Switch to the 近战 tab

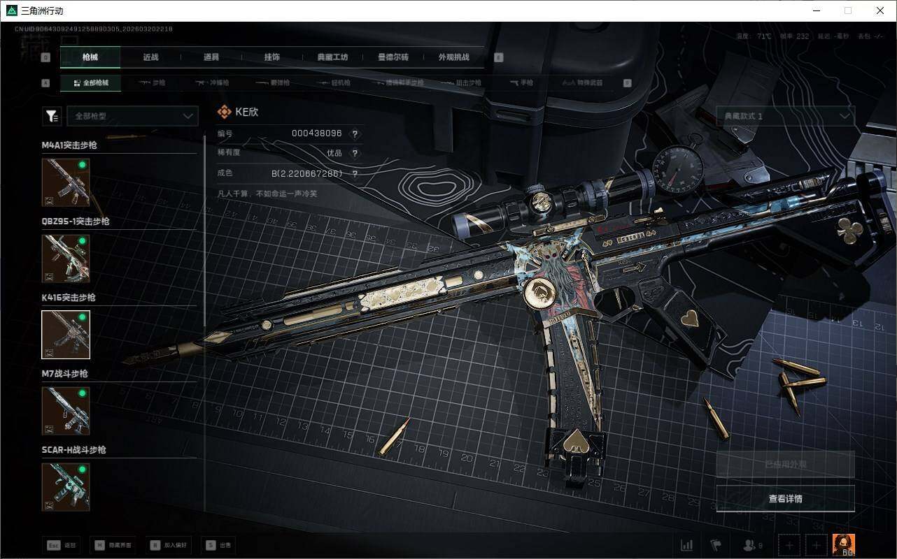[x=151, y=57]
